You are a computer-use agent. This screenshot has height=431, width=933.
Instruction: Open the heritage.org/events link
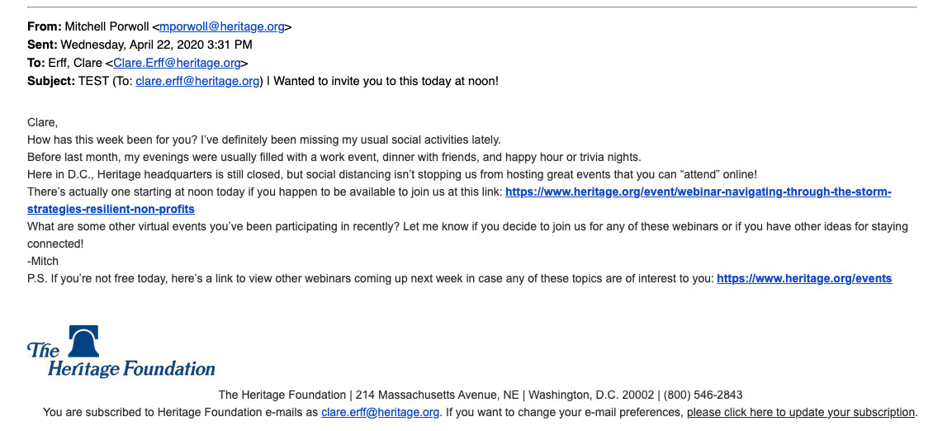[x=803, y=278]
